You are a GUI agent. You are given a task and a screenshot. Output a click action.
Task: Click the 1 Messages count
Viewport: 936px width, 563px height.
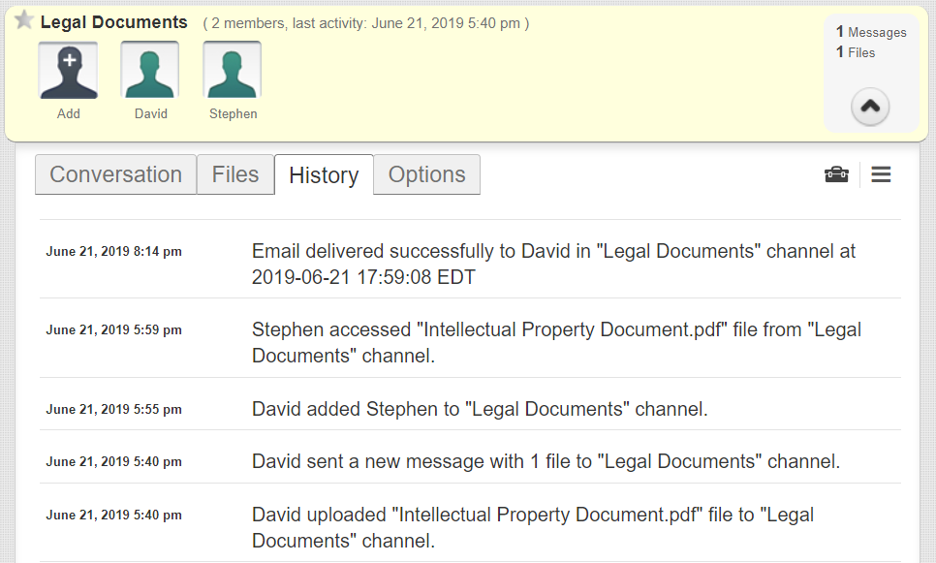pos(871,32)
